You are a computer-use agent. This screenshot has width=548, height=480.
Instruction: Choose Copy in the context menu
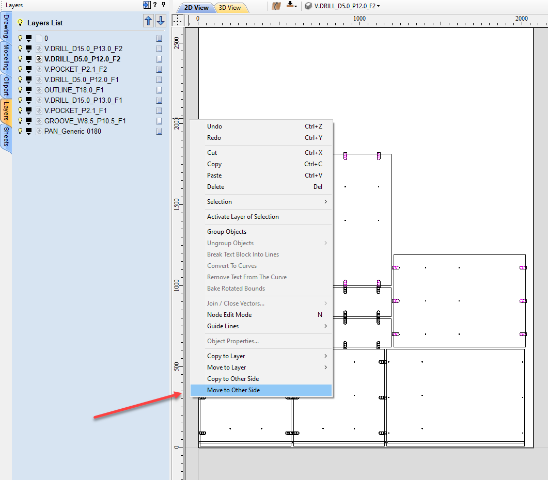click(261, 164)
